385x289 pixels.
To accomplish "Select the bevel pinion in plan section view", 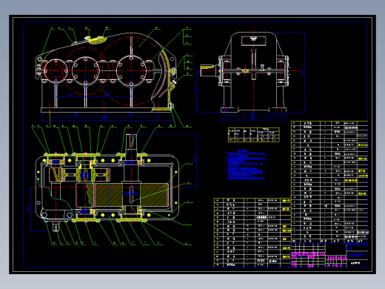I will [x=56, y=175].
